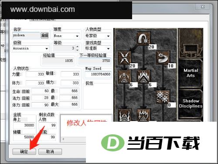Click next-level experience field showing 3750
Screen dimensions: 218x164
pos(95,61)
